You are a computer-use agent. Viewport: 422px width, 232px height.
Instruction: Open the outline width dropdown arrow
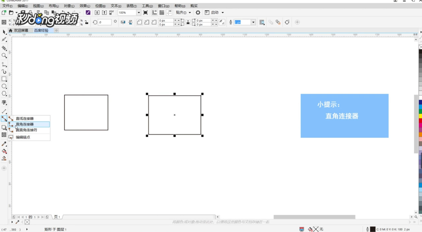pos(253,22)
